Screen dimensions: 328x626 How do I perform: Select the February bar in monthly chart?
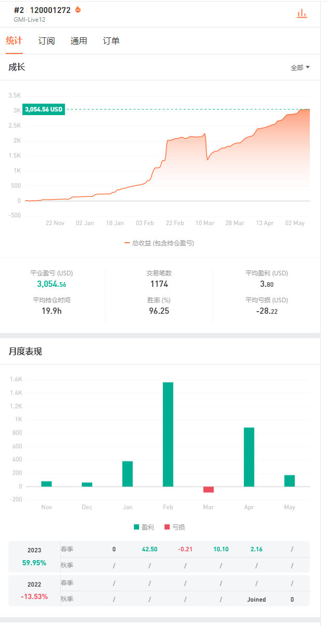(168, 434)
